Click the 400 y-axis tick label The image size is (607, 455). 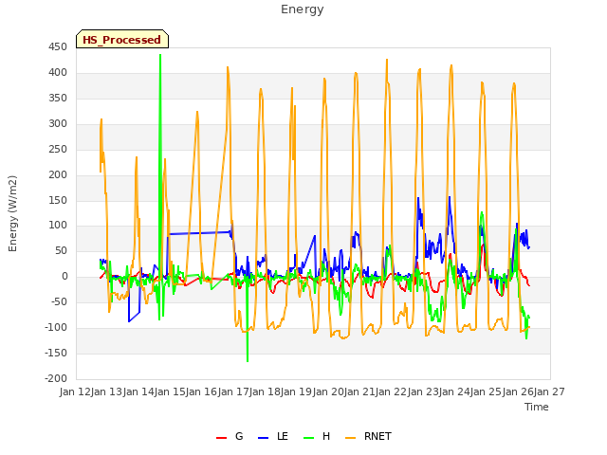[x=58, y=73]
